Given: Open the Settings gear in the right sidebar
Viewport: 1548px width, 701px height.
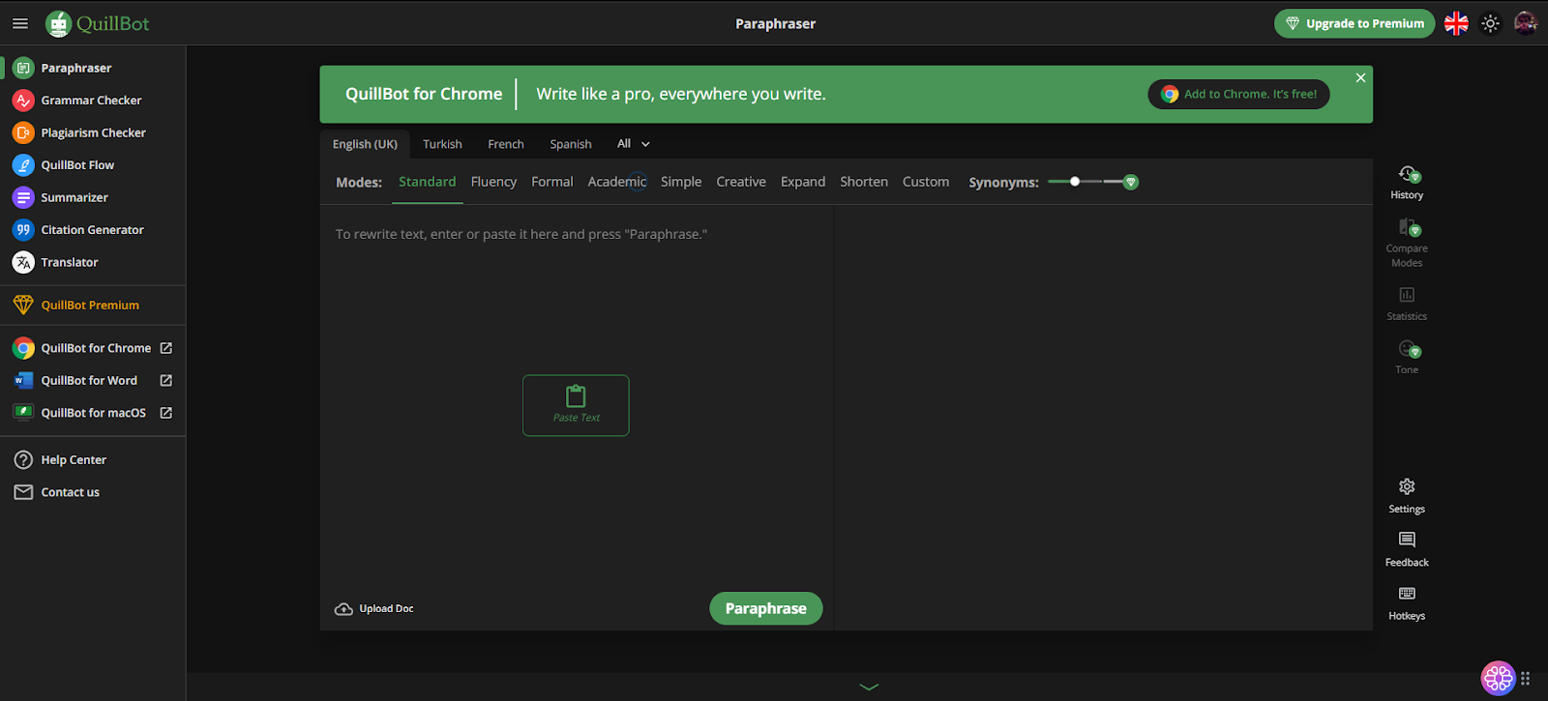Looking at the screenshot, I should pos(1407,496).
